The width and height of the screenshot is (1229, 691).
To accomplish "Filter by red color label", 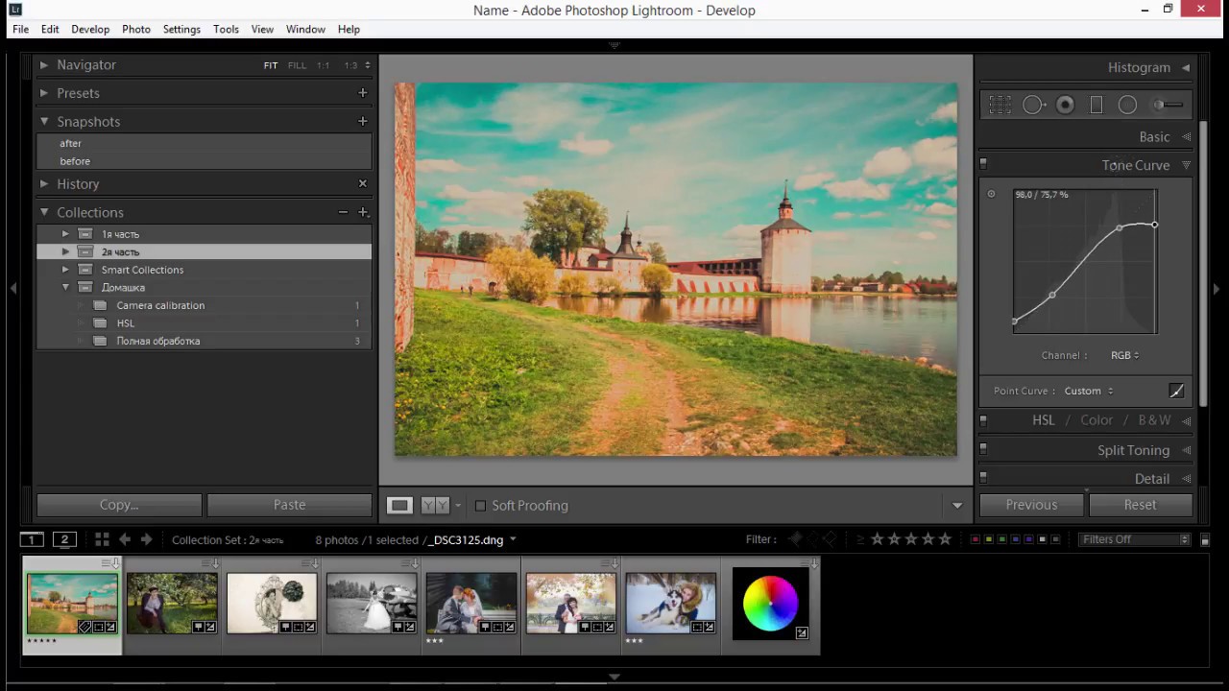I will coord(976,539).
